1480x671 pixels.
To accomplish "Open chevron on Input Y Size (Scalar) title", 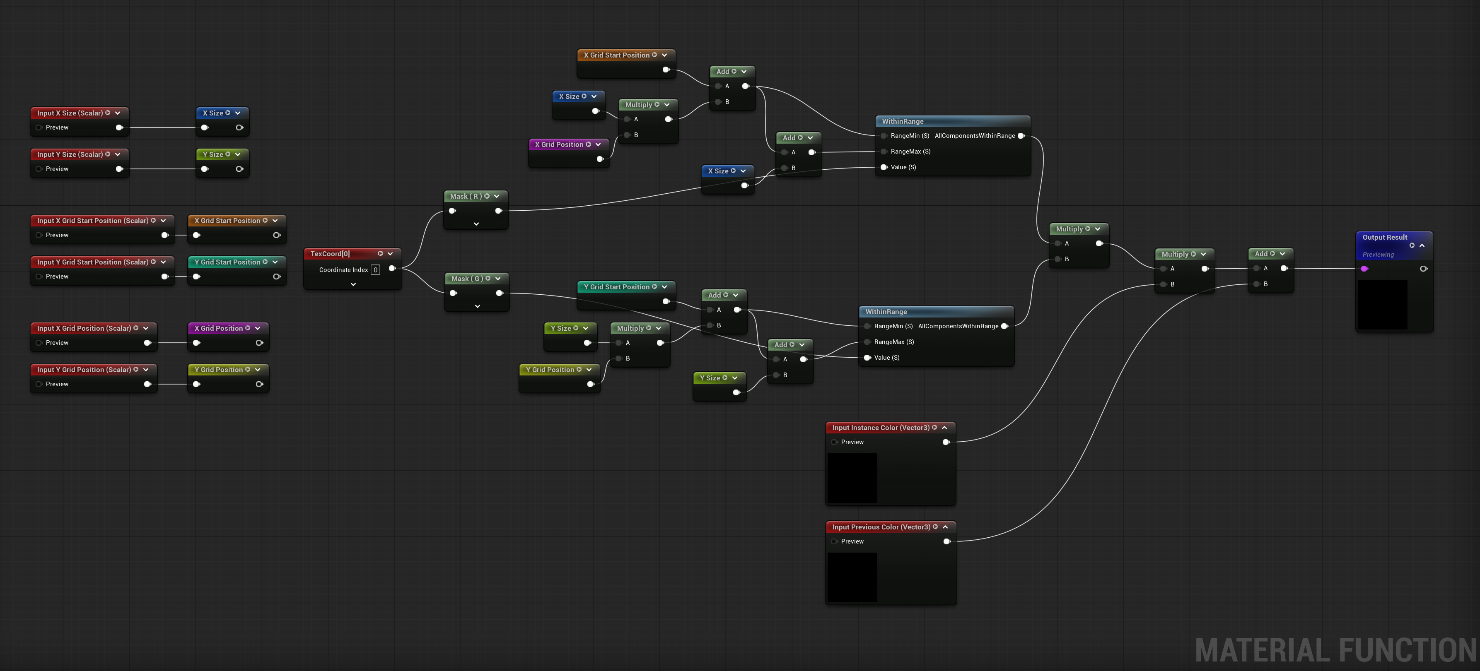I will click(117, 154).
